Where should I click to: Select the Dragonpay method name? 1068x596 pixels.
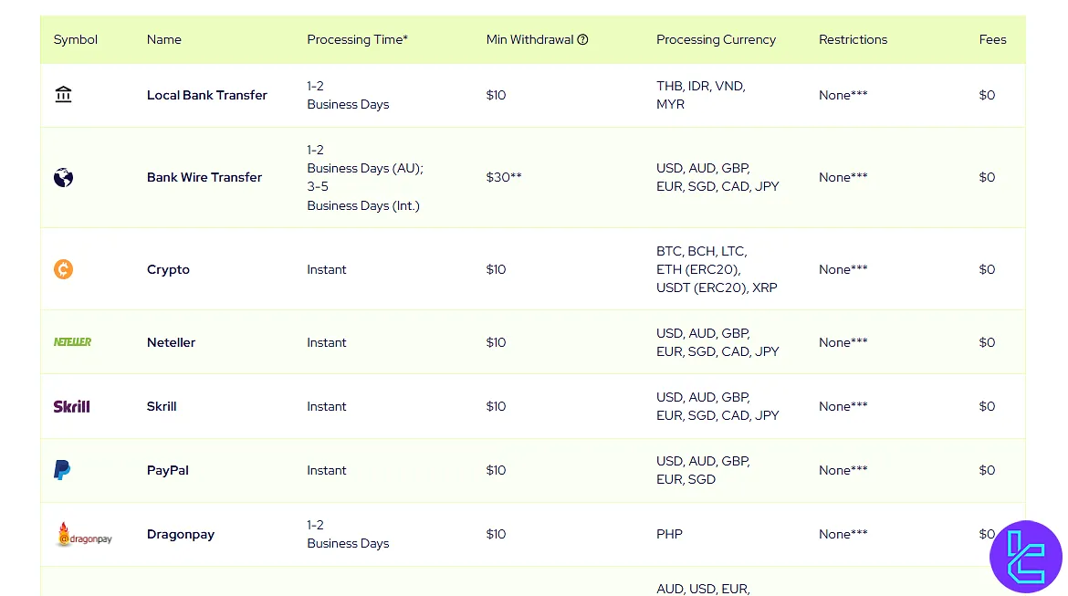pyautogui.click(x=181, y=535)
